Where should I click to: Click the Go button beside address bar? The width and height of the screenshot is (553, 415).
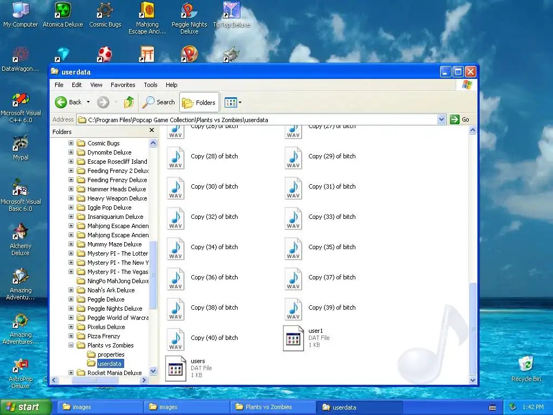pos(460,119)
